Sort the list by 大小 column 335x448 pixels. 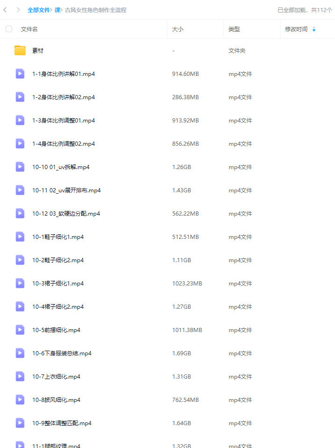[177, 29]
